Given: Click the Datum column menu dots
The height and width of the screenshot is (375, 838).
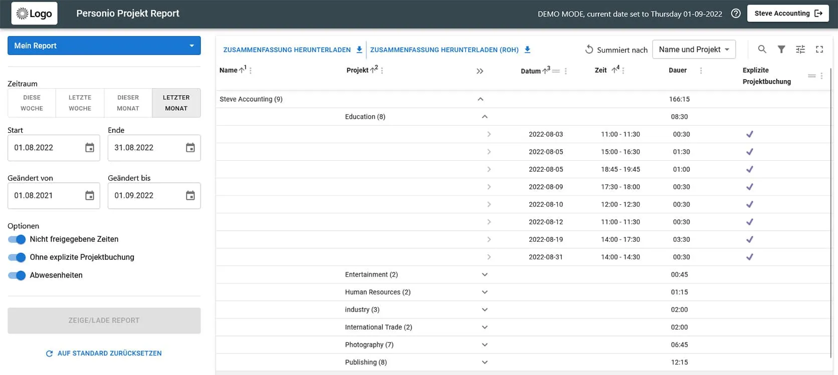Looking at the screenshot, I should [x=566, y=71].
